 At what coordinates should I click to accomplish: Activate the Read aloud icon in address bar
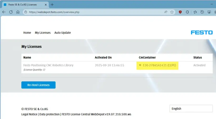coord(166,12)
